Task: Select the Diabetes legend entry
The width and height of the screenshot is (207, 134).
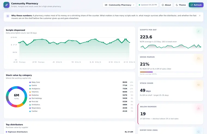Action: pyautogui.click(x=81, y=95)
